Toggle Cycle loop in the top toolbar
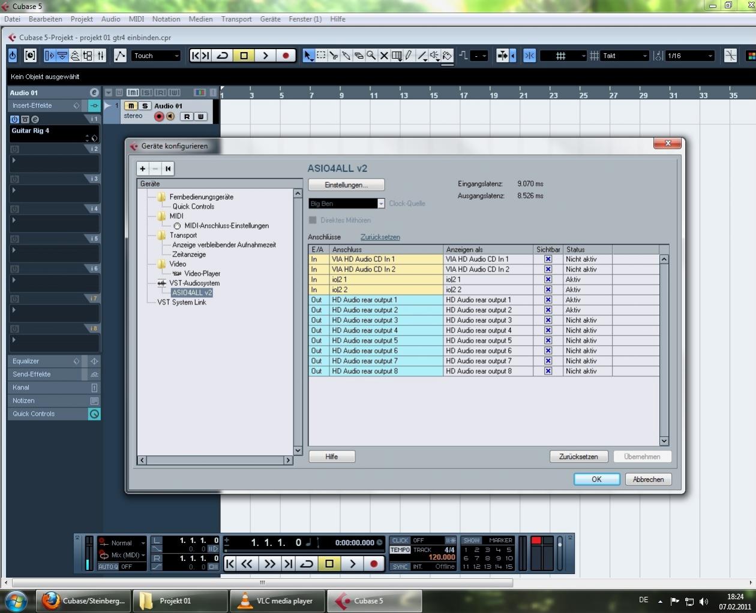756x613 pixels. click(222, 56)
